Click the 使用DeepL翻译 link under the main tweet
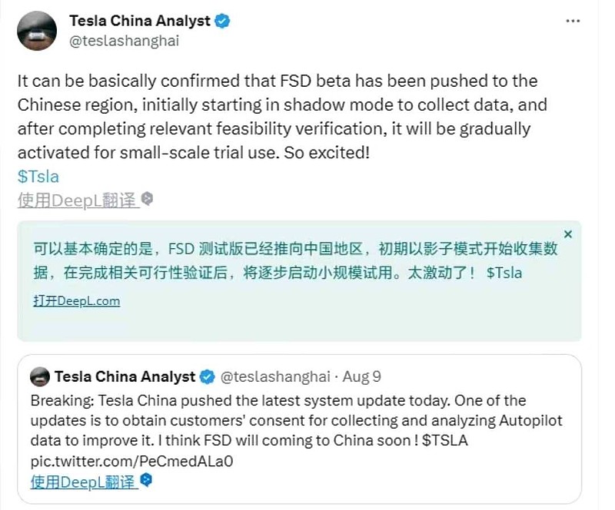This screenshot has height=510, width=615. (78, 200)
